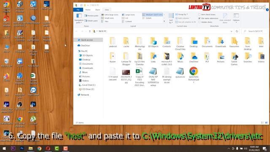This screenshot has width=270, height=152.
Task: Select Downloads in navigation pane
Action: click(86, 68)
